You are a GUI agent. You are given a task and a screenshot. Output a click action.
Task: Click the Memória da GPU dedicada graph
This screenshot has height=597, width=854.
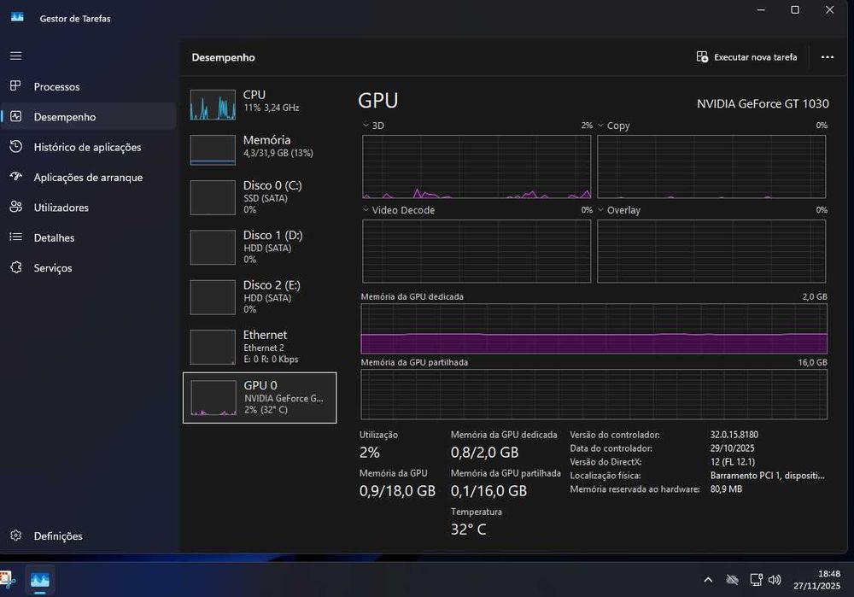594,329
